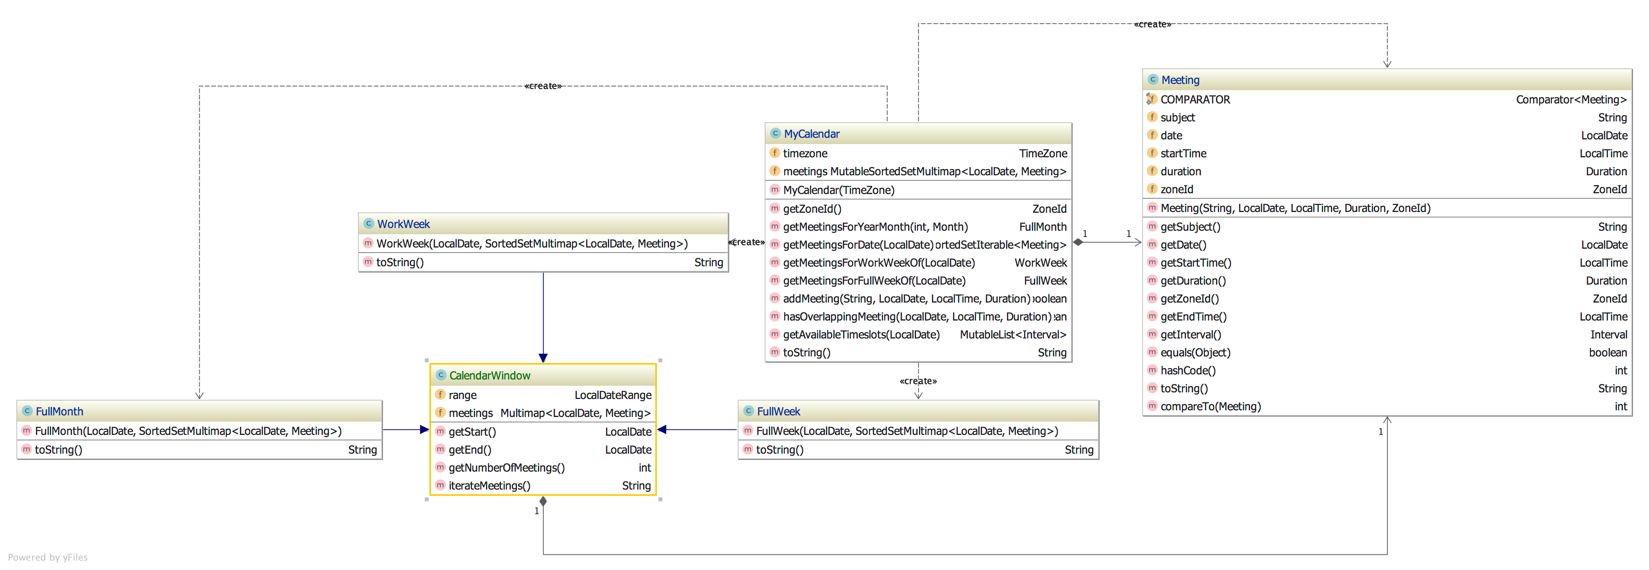Click the startTime field in Meeting
1649x570 pixels.
(1387, 153)
